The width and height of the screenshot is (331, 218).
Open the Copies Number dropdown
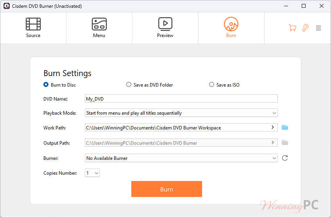coord(92,173)
